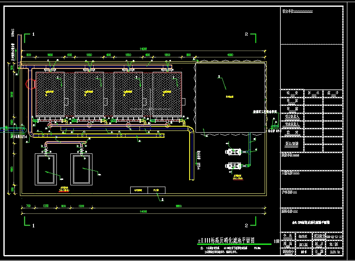The width and height of the screenshot is (355, 261).
Task: Click the red octagon valve symbol
Action: click(x=31, y=84)
